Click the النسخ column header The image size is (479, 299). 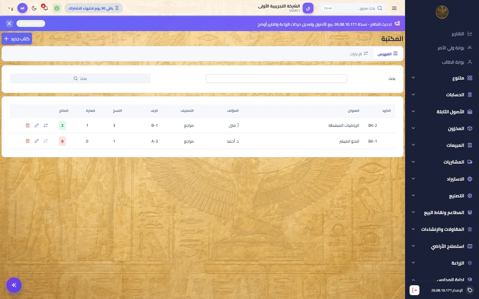click(x=117, y=111)
